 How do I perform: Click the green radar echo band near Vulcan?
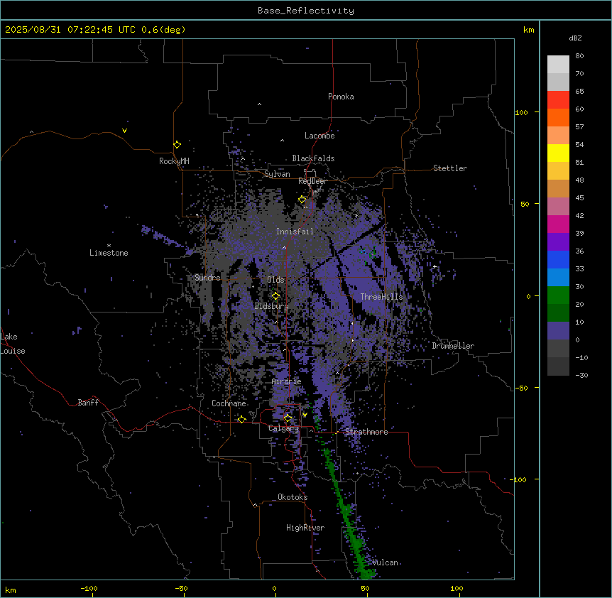(348, 514)
